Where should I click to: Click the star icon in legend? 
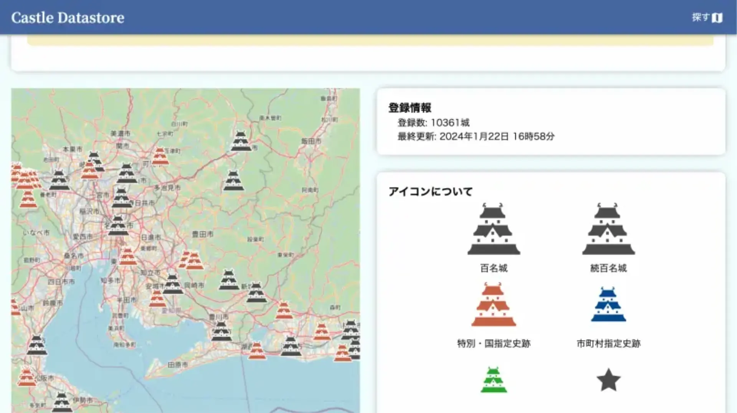coord(608,380)
